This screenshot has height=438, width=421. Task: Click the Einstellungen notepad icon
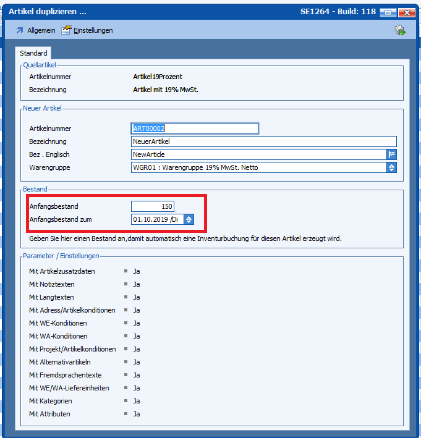point(66,30)
